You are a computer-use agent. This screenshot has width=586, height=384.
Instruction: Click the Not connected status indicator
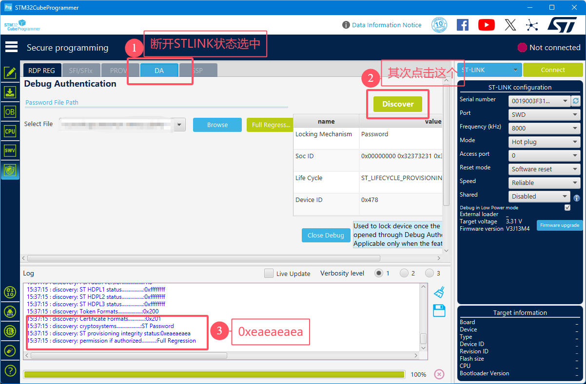point(549,47)
